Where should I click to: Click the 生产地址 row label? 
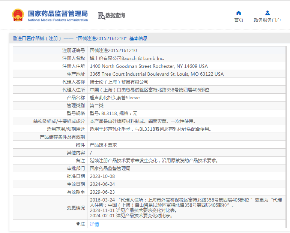pyautogui.click(x=76, y=74)
